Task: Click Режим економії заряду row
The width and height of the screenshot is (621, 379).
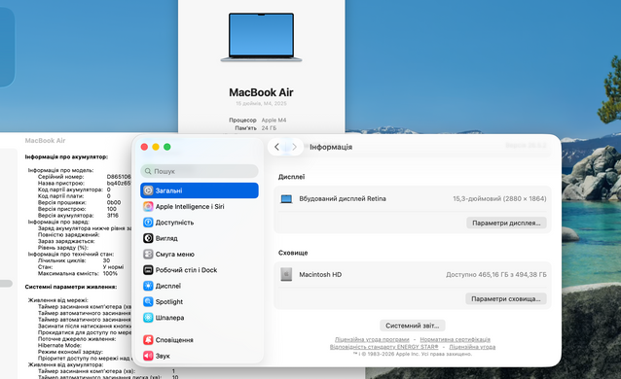Action: pyautogui.click(x=70, y=352)
